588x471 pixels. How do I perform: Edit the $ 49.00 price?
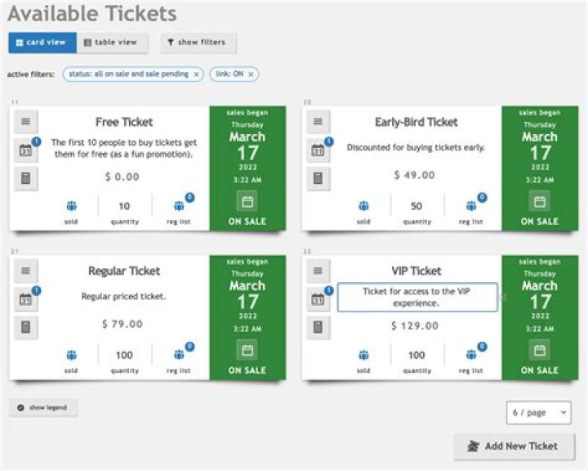pos(414,175)
